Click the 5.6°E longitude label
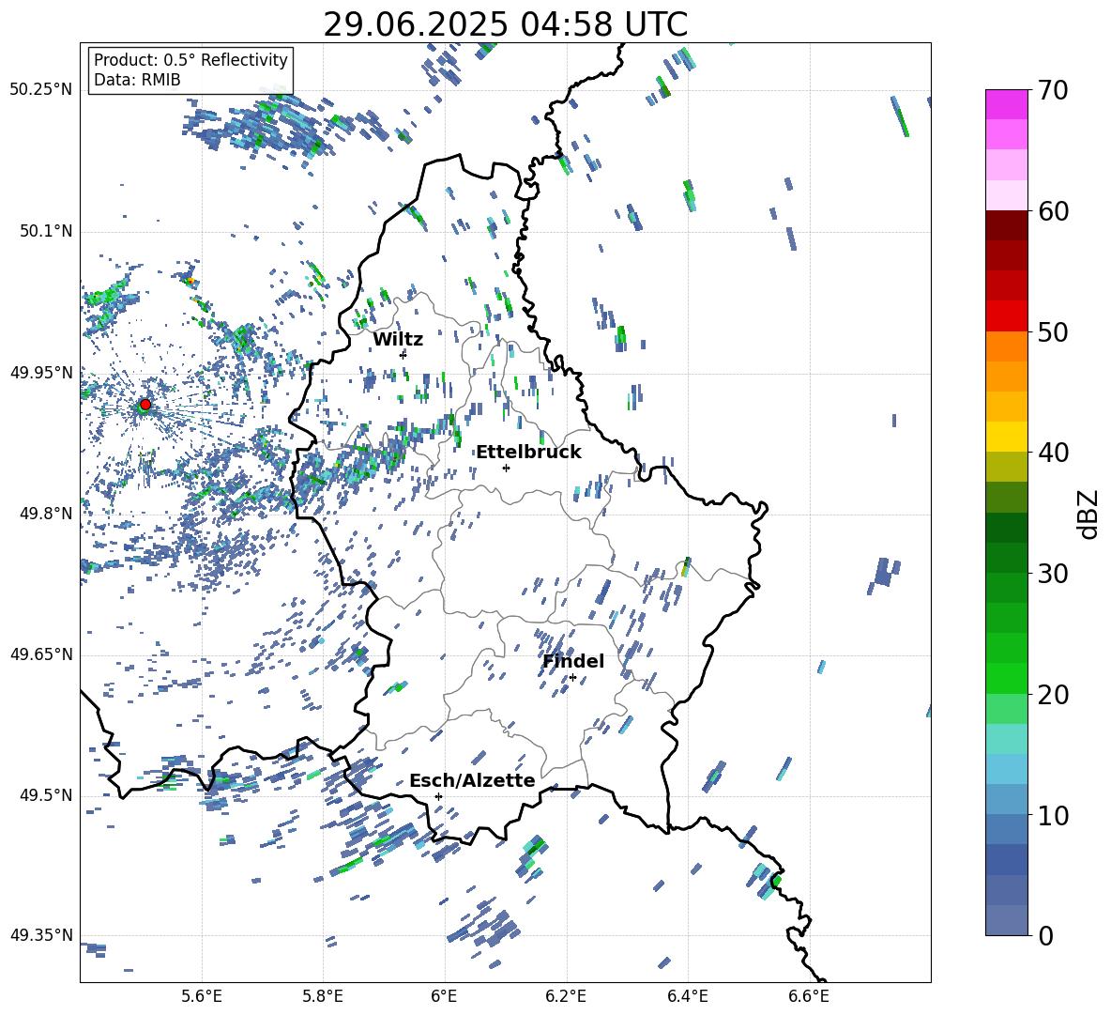This screenshot has height=1015, width=1111. (x=202, y=996)
